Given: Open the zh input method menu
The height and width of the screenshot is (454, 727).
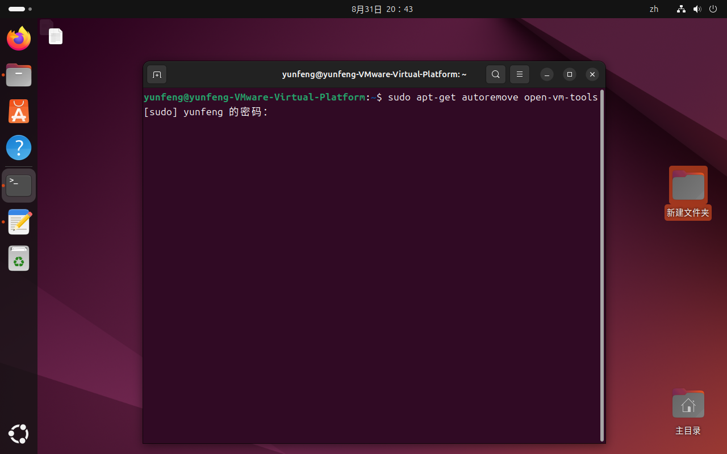Looking at the screenshot, I should pos(654,9).
